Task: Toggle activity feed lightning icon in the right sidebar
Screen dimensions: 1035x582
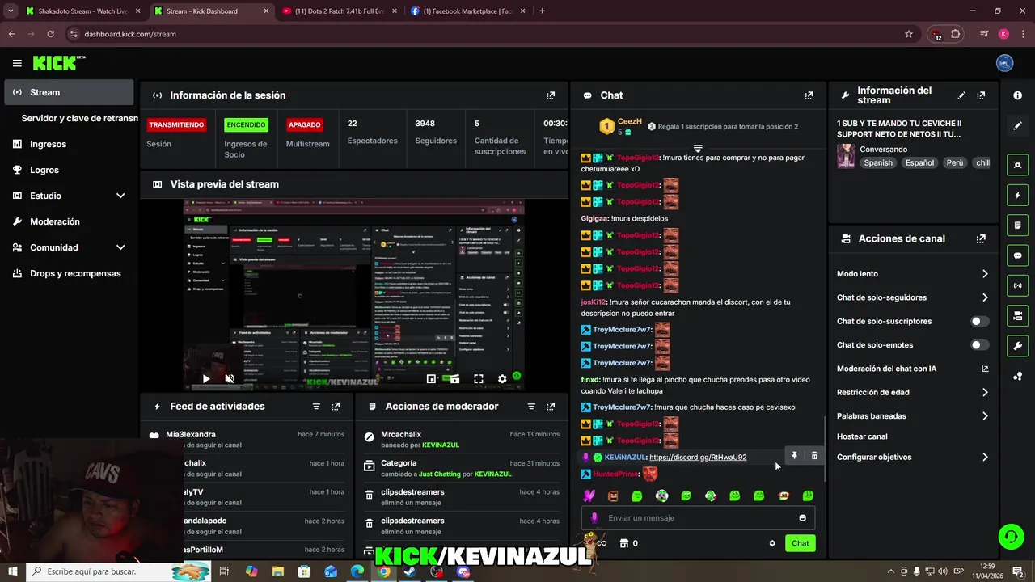Action: click(x=1017, y=195)
